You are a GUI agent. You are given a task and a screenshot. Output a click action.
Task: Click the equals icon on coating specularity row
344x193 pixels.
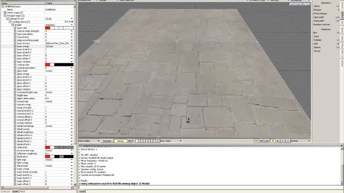coord(71,68)
